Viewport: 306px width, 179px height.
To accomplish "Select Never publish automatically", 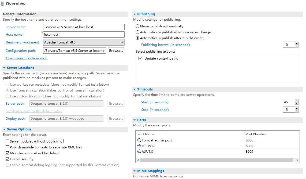I will pyautogui.click(x=137, y=26).
